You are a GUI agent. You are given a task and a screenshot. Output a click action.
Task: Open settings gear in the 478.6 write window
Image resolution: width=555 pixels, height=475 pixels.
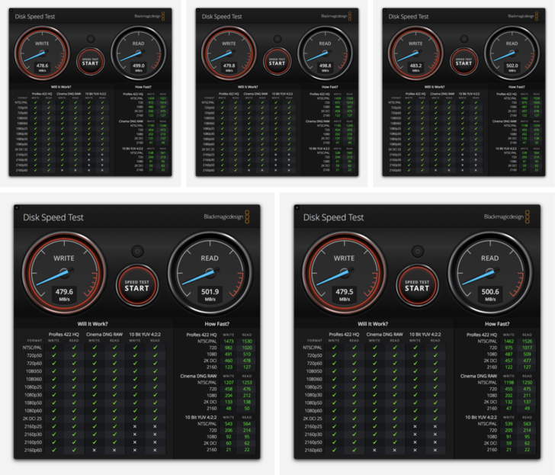pos(91,39)
